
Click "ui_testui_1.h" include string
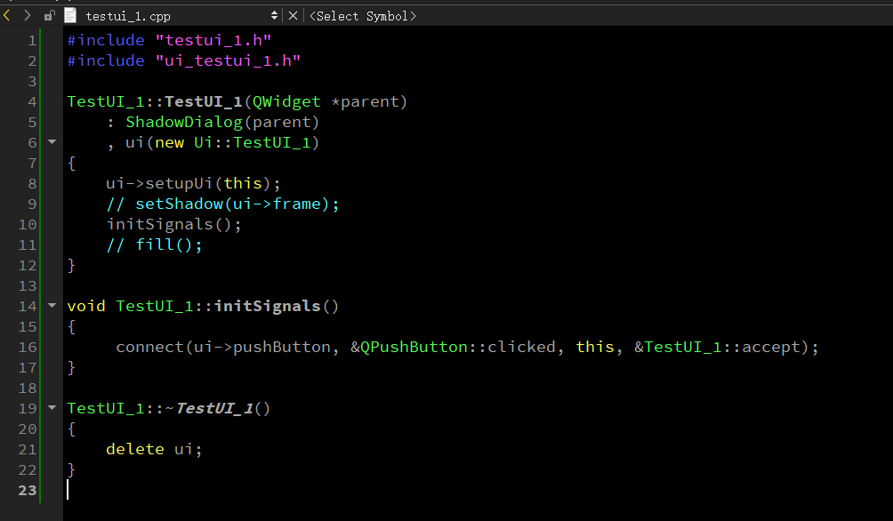pyautogui.click(x=228, y=60)
